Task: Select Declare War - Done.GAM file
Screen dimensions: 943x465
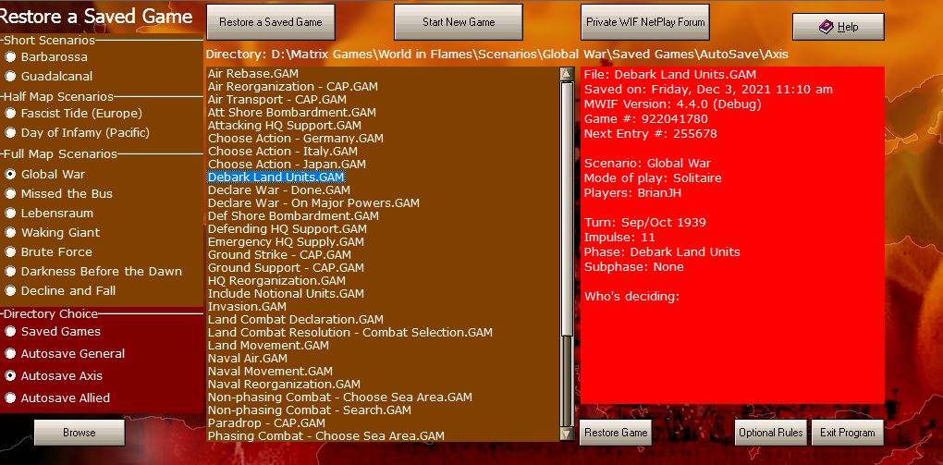Action: [x=279, y=190]
